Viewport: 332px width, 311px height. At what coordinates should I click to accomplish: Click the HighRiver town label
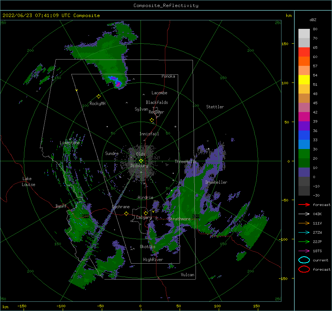click(153, 260)
